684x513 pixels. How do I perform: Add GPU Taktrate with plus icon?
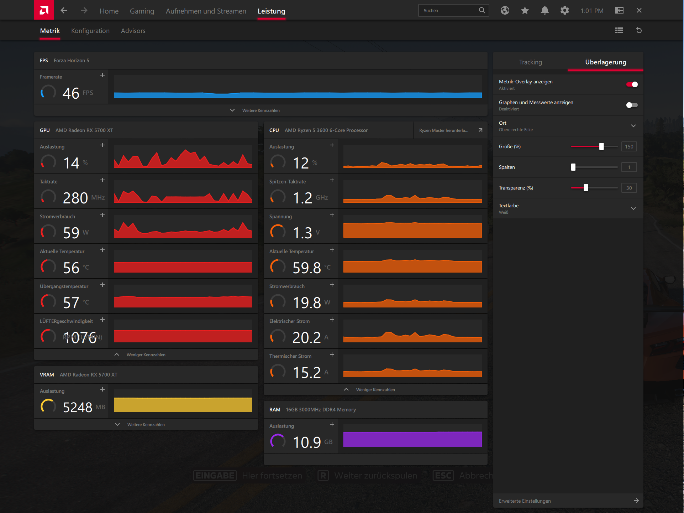102,180
